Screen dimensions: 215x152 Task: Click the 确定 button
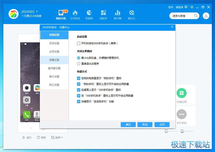pos(128,125)
